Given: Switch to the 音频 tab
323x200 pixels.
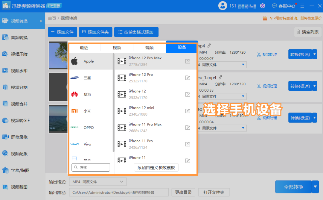Looking at the screenshot, I should tap(149, 48).
